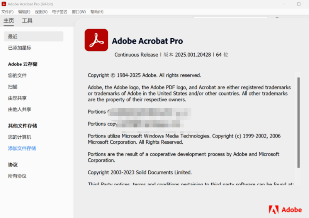The image size is (309, 218).
Task: Select 最近 in the sidebar
Action: [x=34, y=36]
